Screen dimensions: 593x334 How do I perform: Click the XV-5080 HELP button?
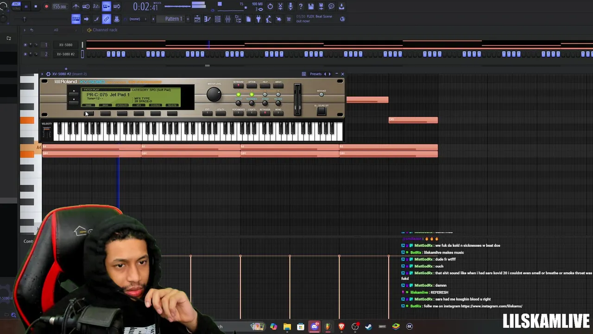point(265,85)
